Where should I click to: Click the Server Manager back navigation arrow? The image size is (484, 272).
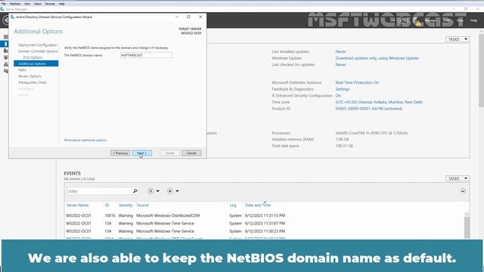[5, 20]
